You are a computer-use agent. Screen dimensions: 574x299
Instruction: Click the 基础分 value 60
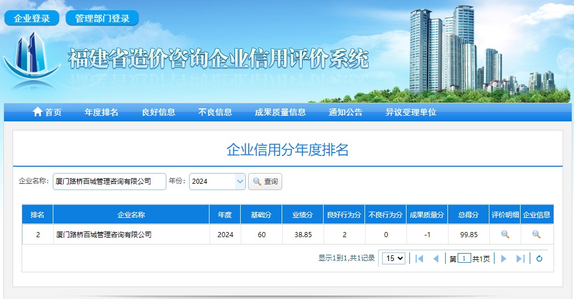pos(262,234)
